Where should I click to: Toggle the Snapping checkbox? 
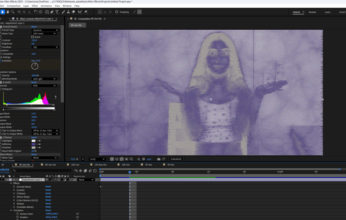[117, 12]
